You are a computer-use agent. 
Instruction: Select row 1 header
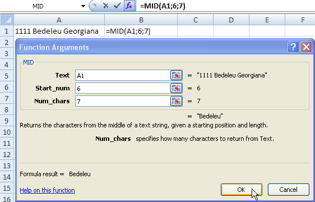(x=7, y=31)
